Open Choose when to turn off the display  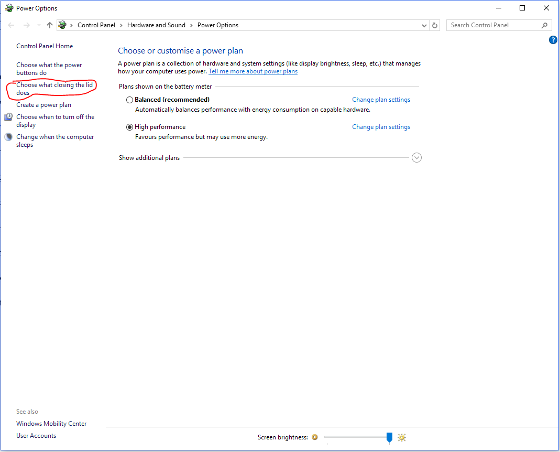56,121
